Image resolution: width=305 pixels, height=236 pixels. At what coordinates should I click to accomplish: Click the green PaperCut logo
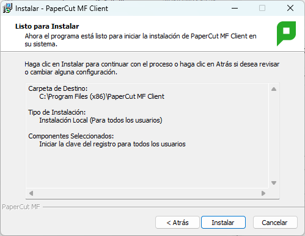286,34
